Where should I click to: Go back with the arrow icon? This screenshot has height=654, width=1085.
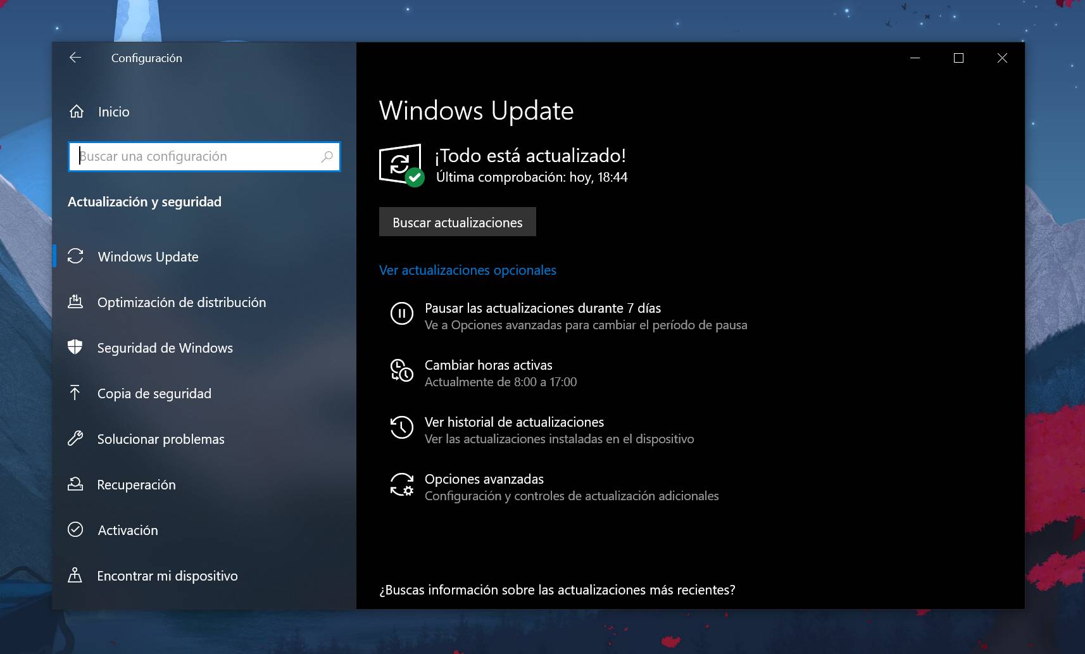[x=75, y=58]
